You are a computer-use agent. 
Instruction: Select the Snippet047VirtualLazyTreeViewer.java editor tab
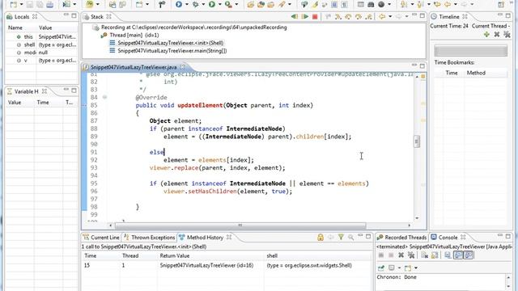134,67
